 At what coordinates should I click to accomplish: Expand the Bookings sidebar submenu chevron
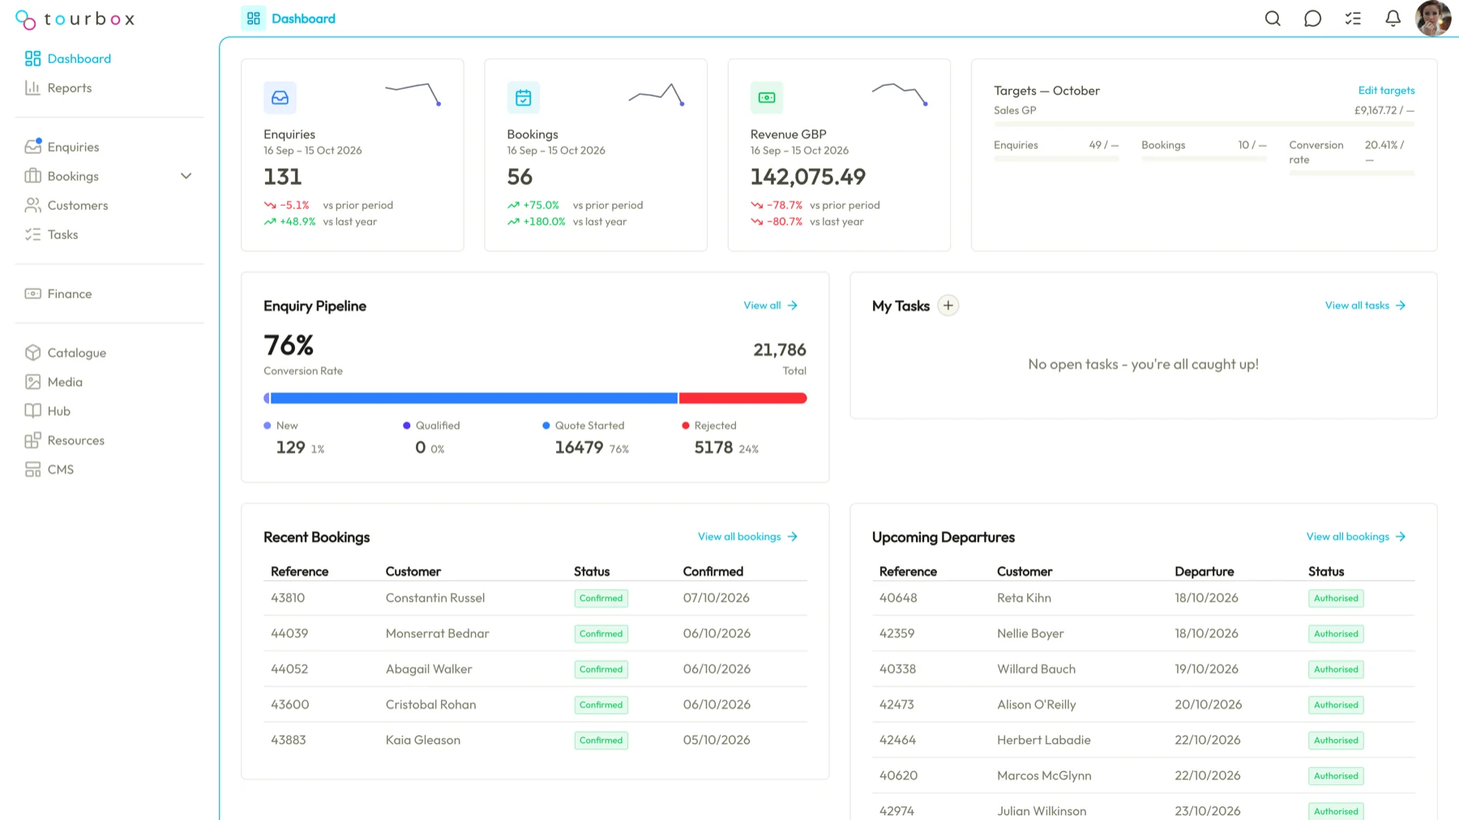click(186, 176)
